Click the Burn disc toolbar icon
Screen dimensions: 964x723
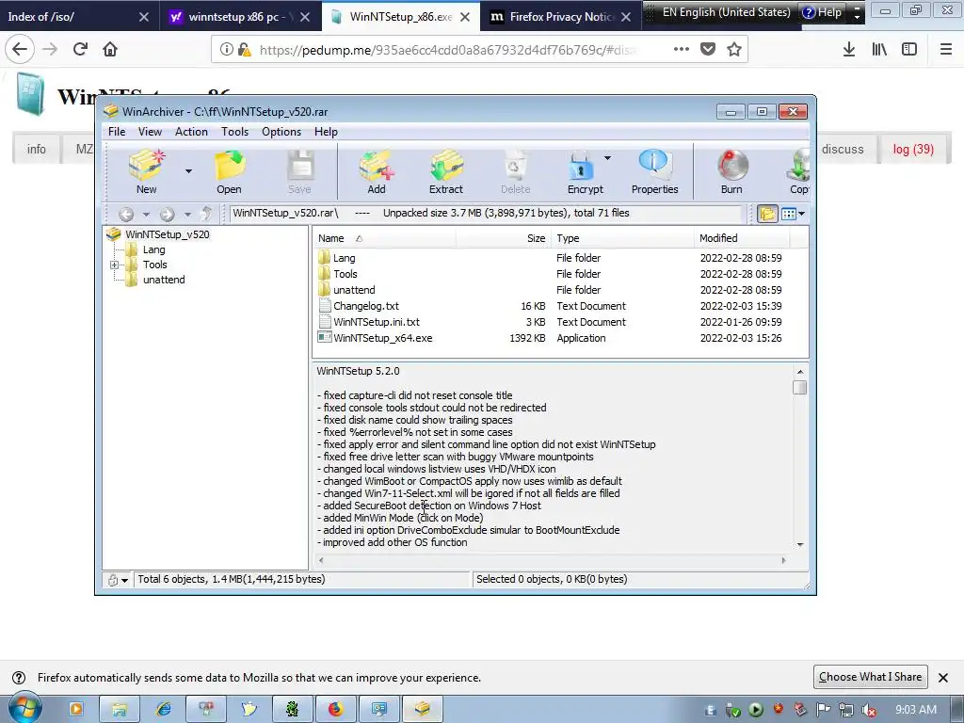[731, 171]
